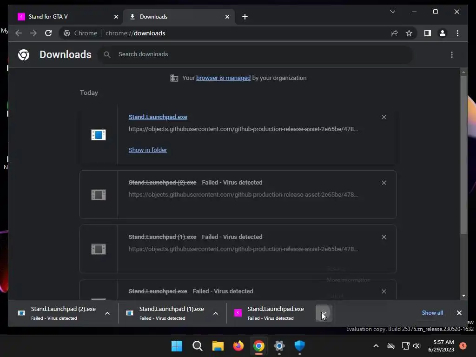The width and height of the screenshot is (476, 357).
Task: Open Settings gear from taskbar
Action: coord(279,346)
